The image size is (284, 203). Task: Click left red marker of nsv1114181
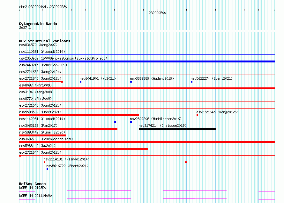click(45, 162)
